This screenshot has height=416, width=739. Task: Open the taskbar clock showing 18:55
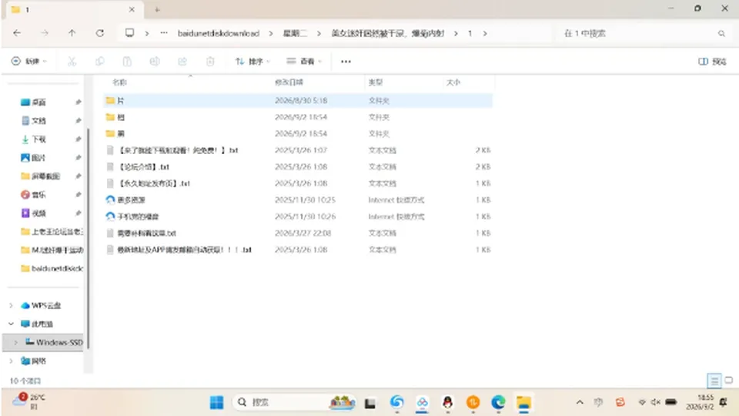[700, 402]
